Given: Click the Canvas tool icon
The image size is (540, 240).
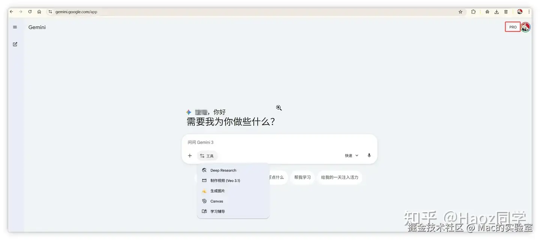Looking at the screenshot, I should point(204,201).
